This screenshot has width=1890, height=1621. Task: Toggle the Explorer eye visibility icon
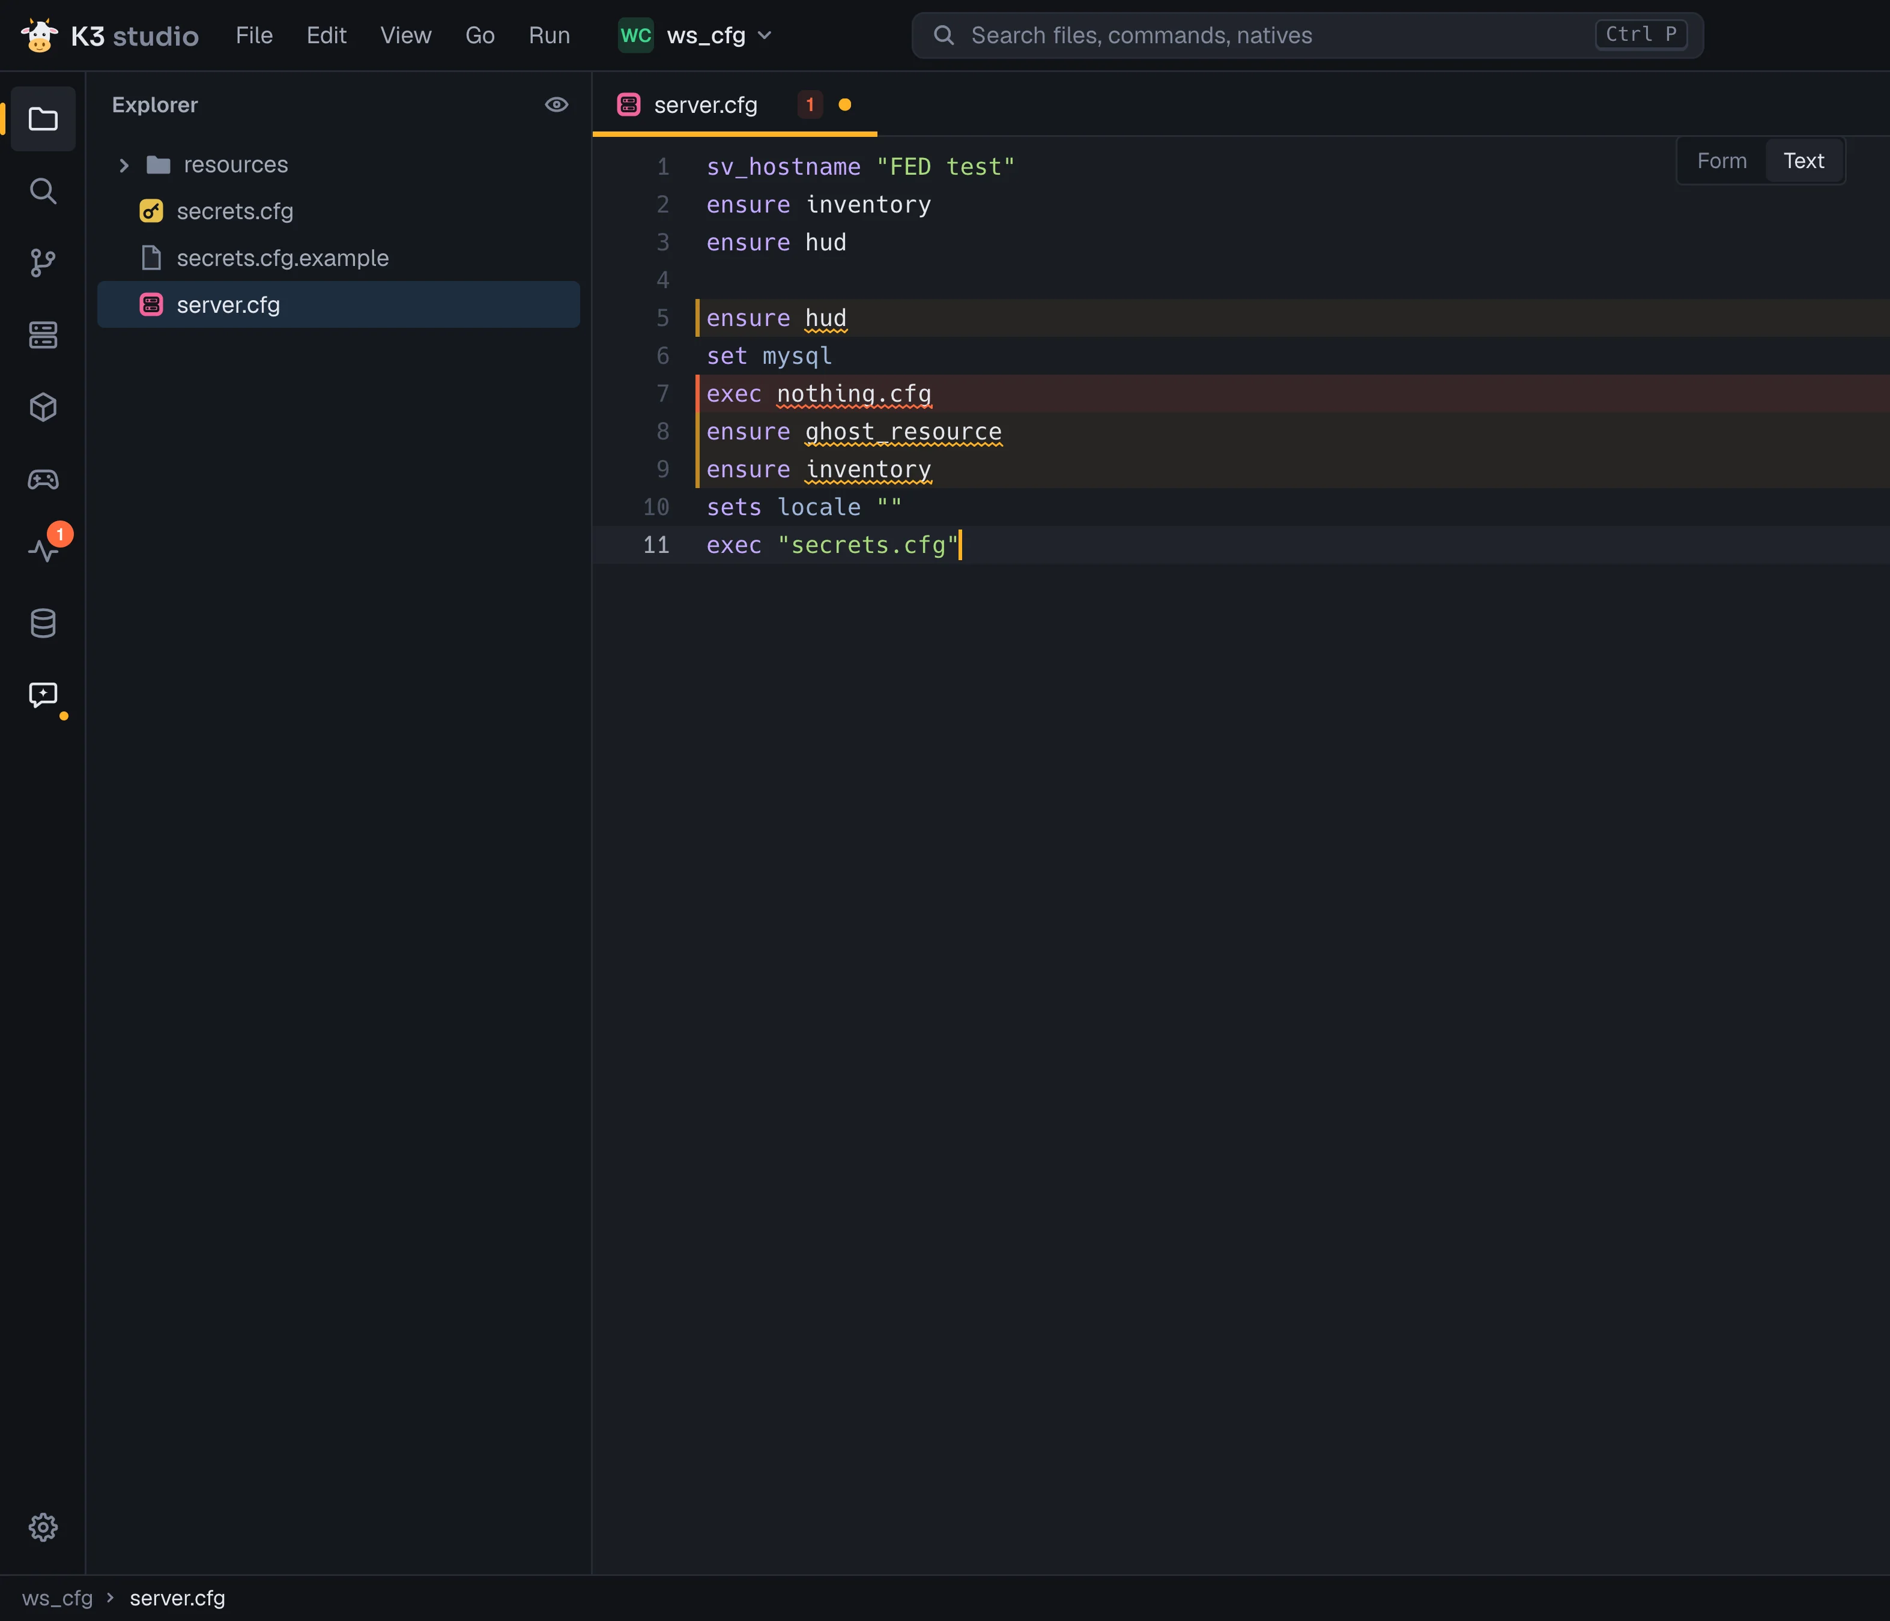pyautogui.click(x=556, y=105)
